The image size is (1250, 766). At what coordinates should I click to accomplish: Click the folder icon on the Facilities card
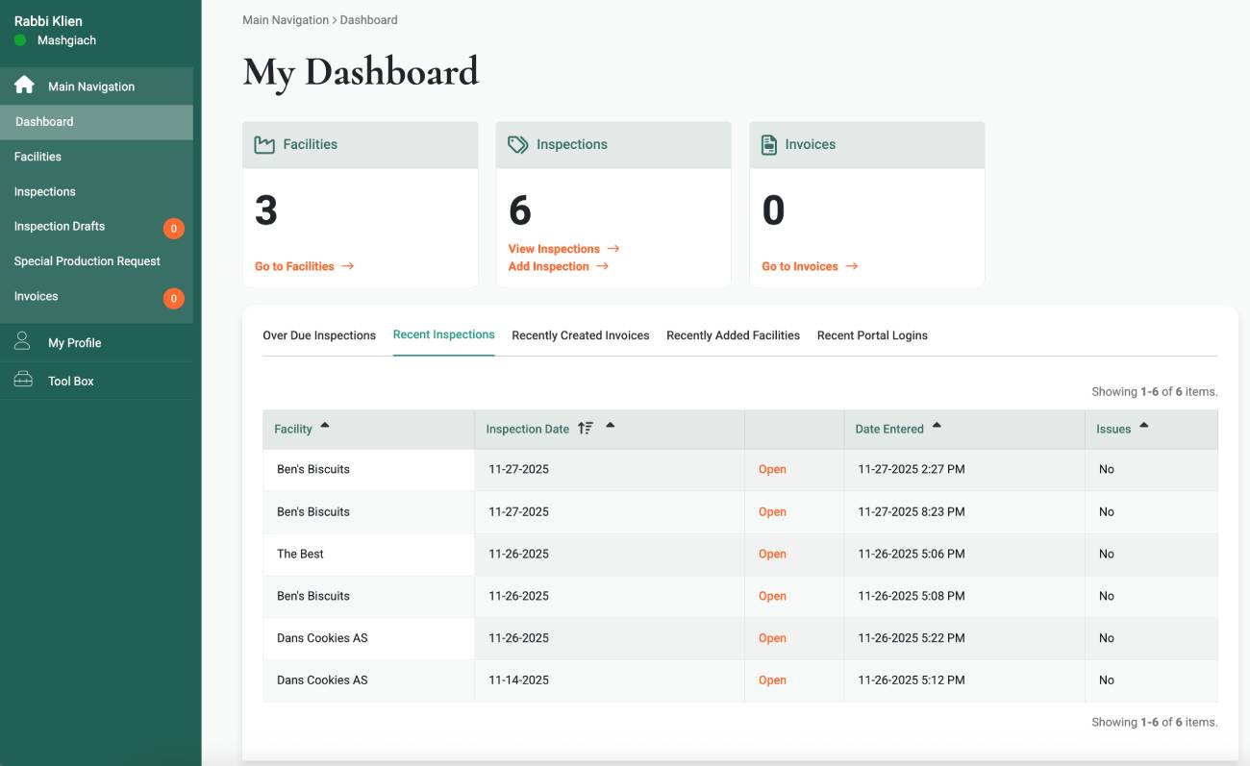264,143
